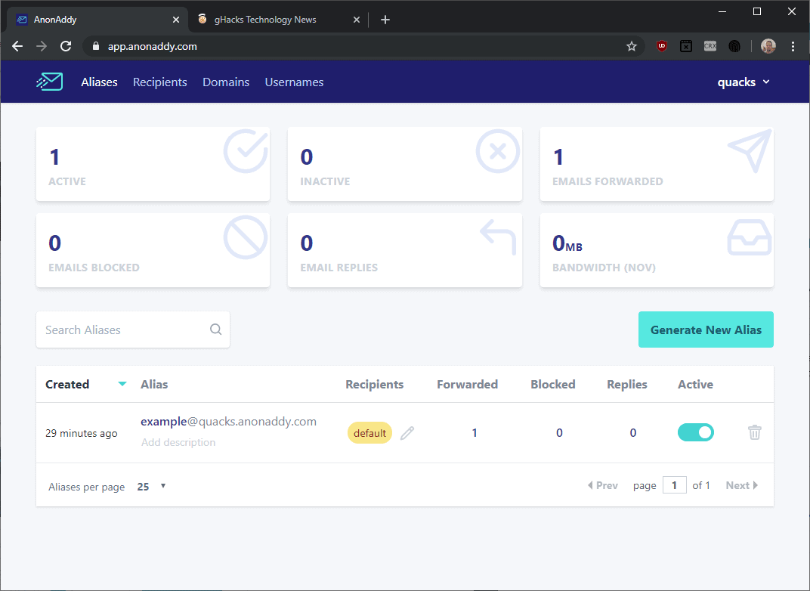Open the Recipients navigation item
Image resolution: width=810 pixels, height=591 pixels.
coord(159,82)
